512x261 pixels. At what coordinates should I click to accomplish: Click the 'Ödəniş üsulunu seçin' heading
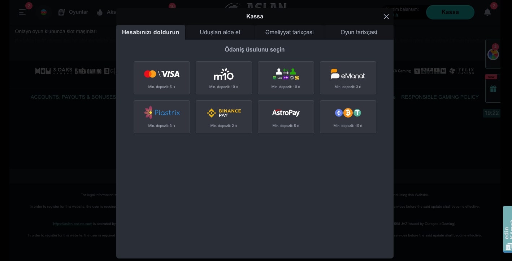(255, 49)
